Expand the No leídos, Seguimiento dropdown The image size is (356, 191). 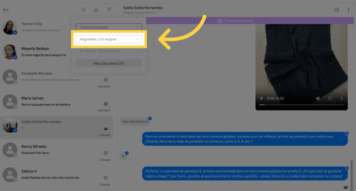tap(109, 51)
